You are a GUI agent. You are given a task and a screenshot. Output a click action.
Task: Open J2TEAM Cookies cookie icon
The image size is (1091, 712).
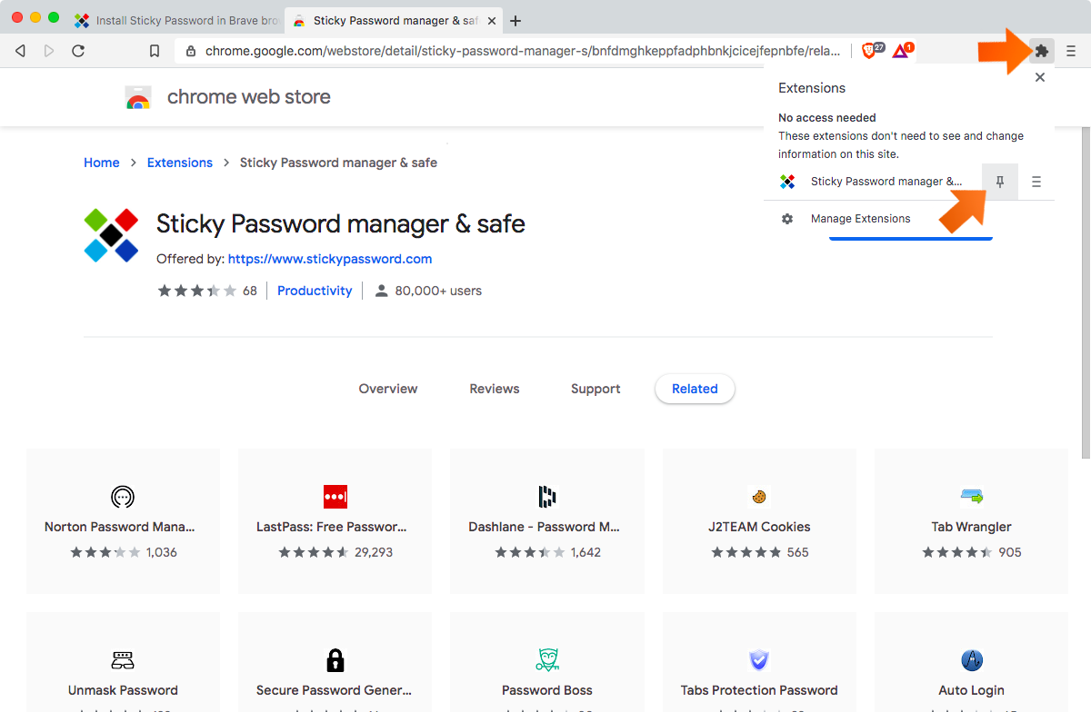[759, 497]
